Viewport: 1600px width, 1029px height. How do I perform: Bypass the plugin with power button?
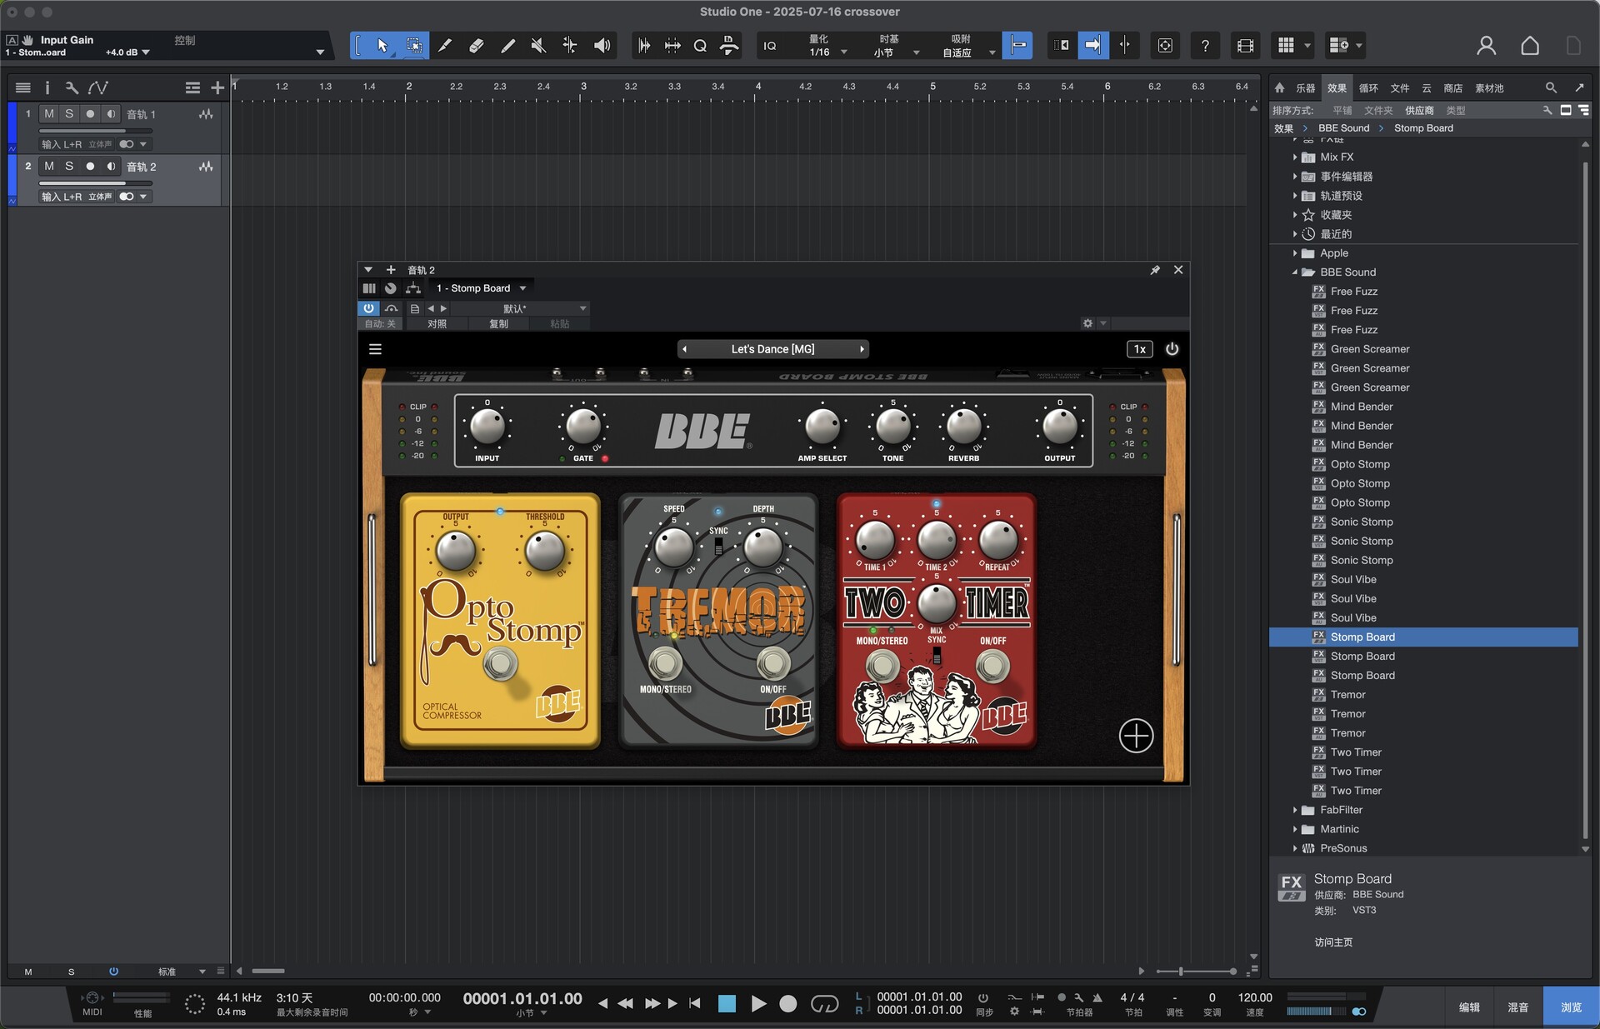tap(368, 308)
